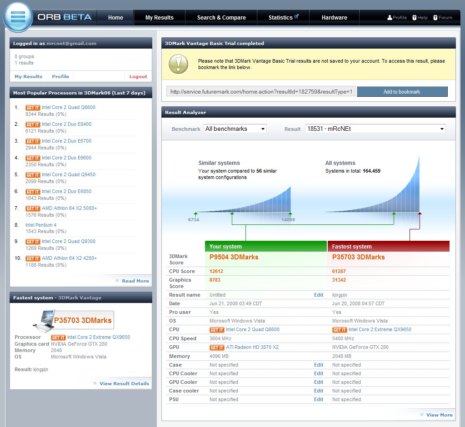Click the View More link

point(440,415)
